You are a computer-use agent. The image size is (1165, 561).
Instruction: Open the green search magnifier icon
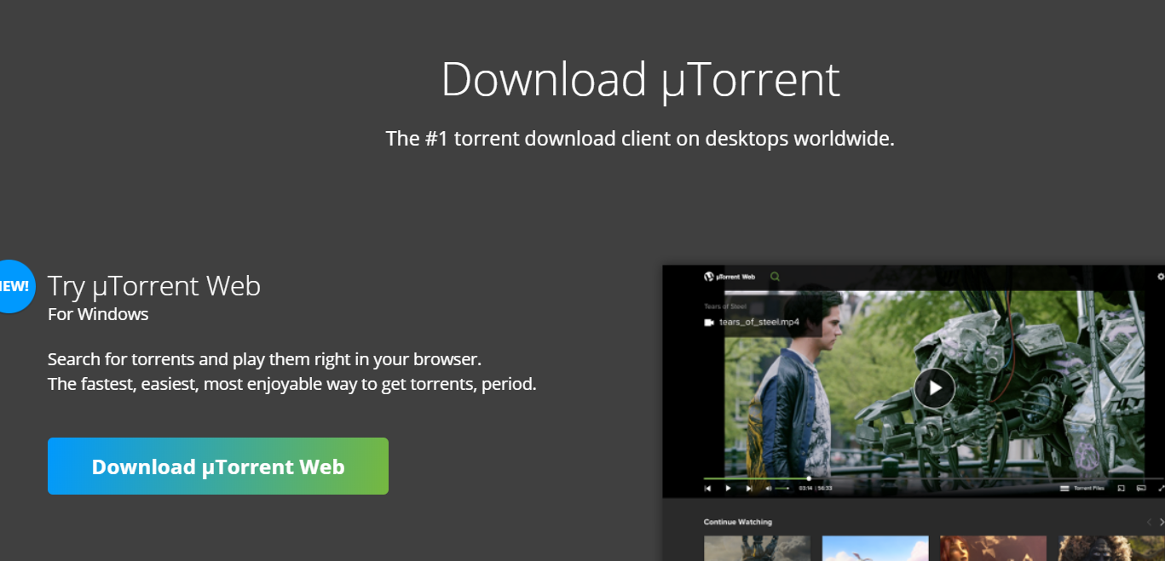pyautogui.click(x=775, y=277)
